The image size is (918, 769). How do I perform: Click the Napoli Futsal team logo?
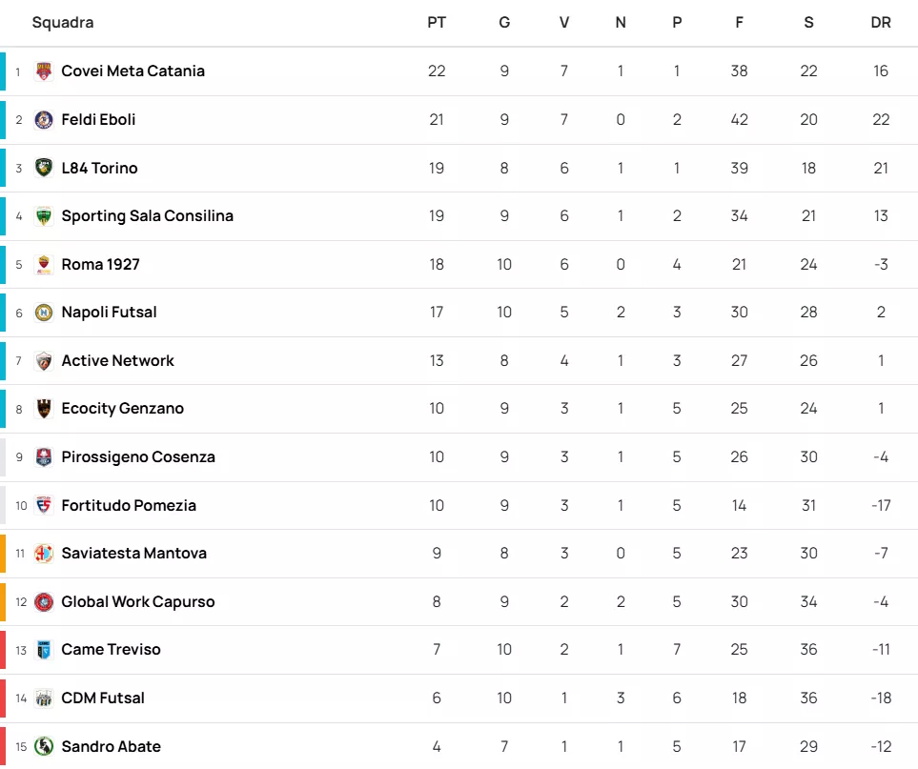tap(44, 313)
